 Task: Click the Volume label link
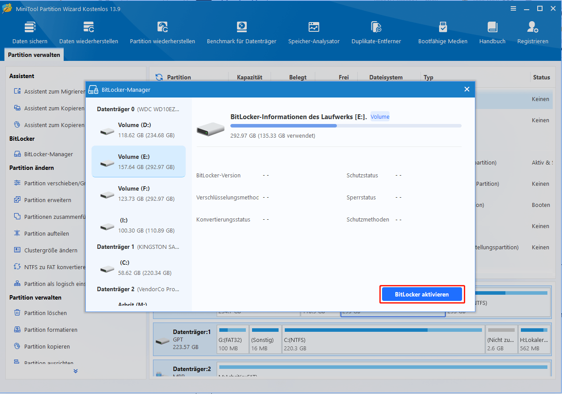coord(380,117)
